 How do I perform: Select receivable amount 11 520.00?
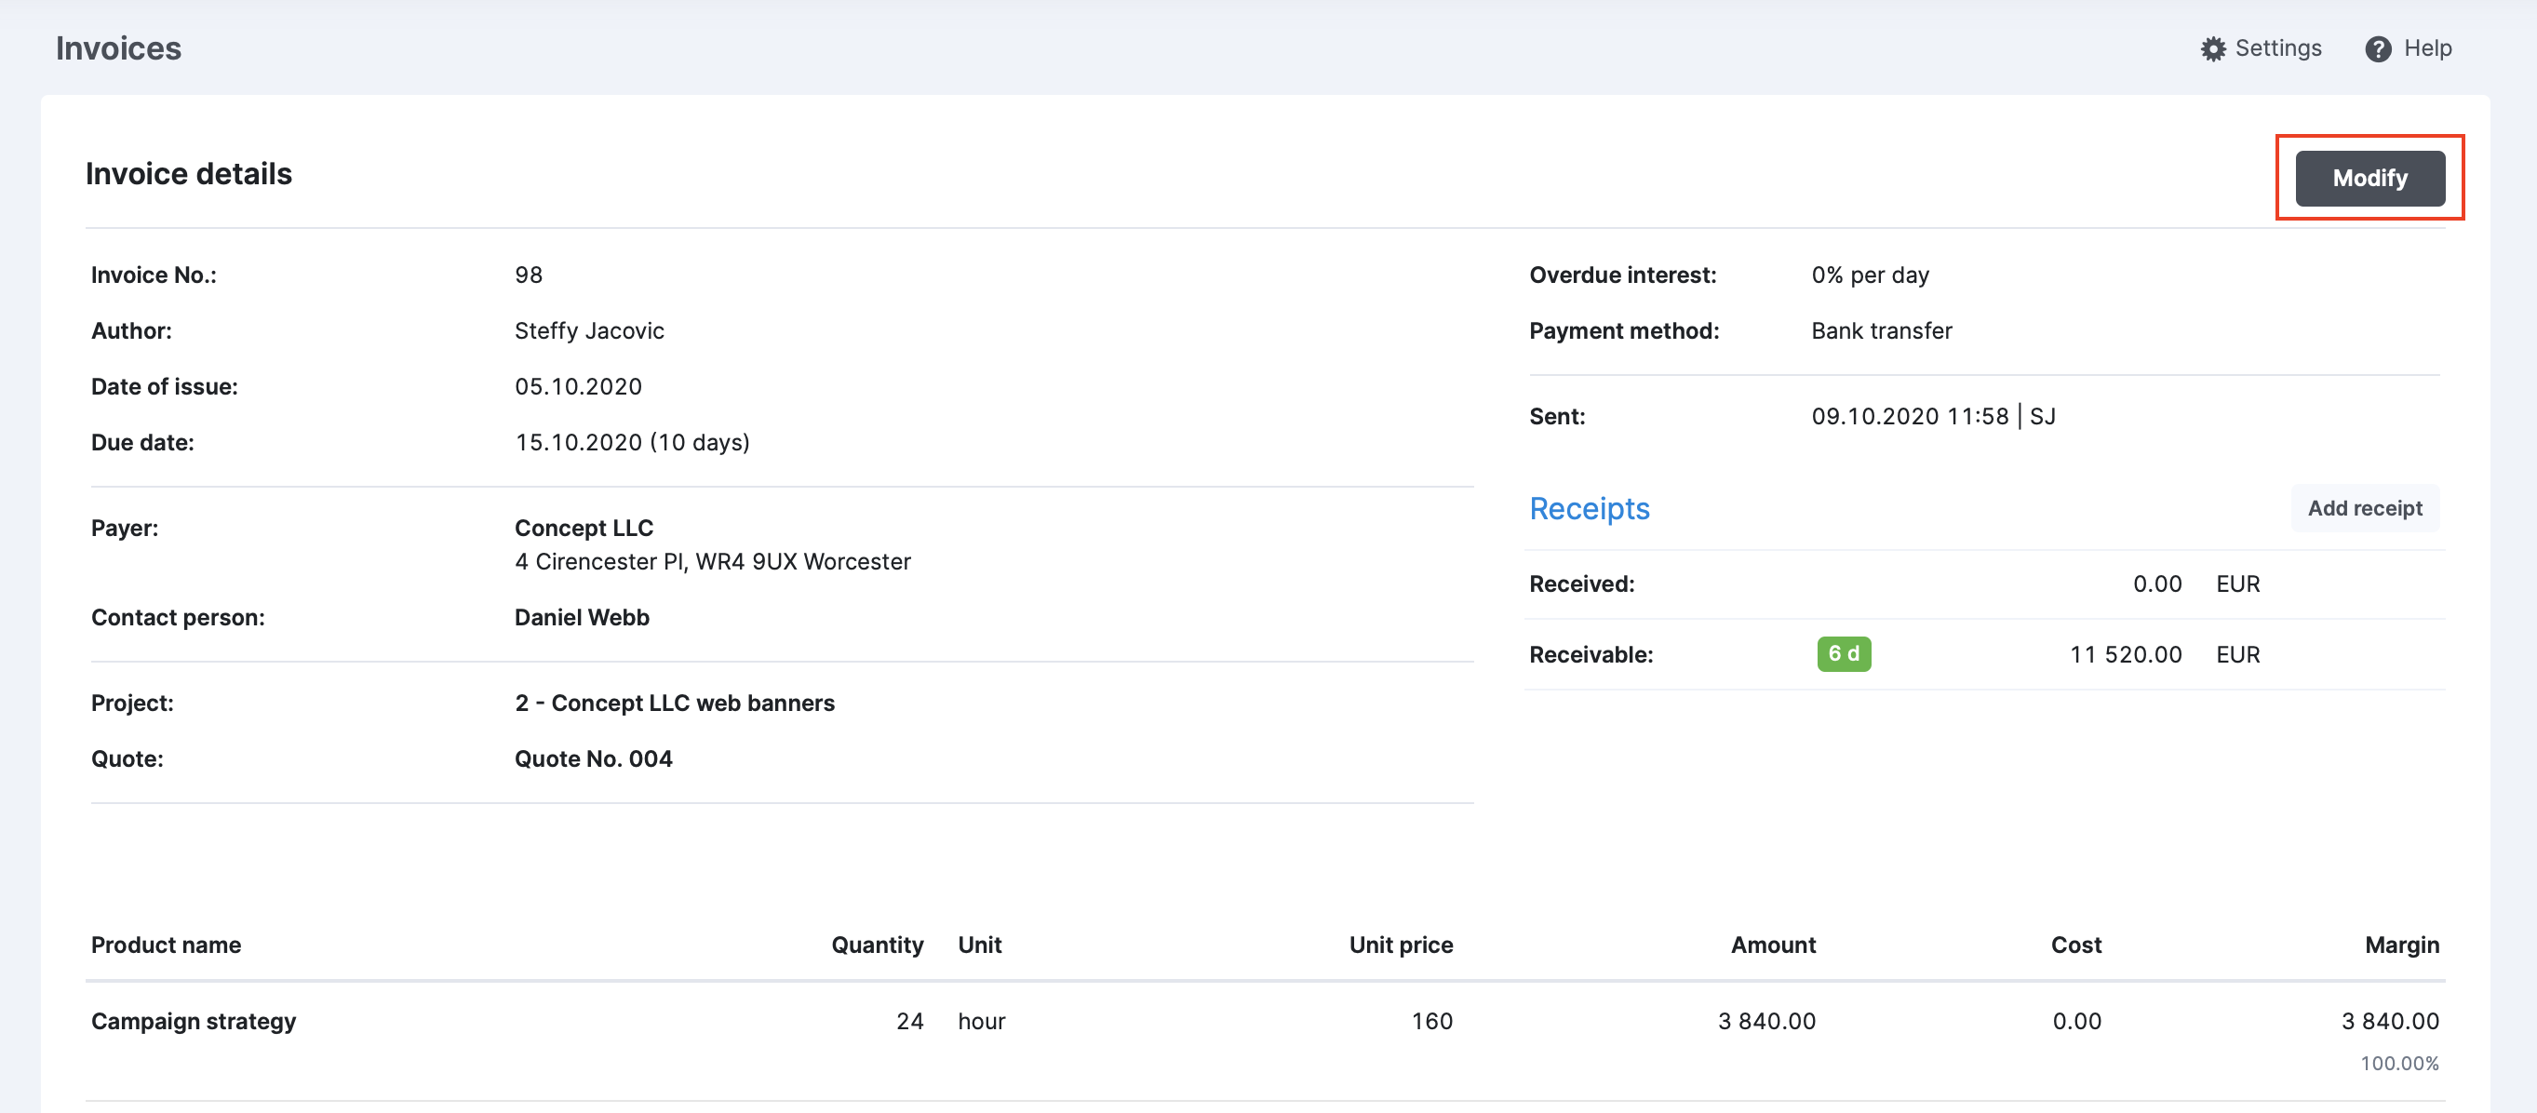2126,655
